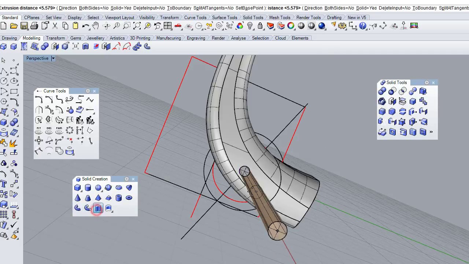The width and height of the screenshot is (469, 264).
Task: Click the Undo arrow icon
Action: (86, 26)
